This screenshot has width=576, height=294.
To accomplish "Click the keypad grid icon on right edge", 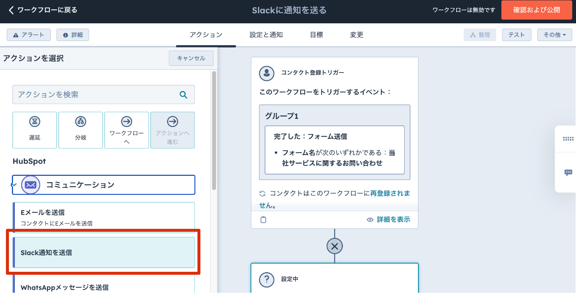I will 568,139.
